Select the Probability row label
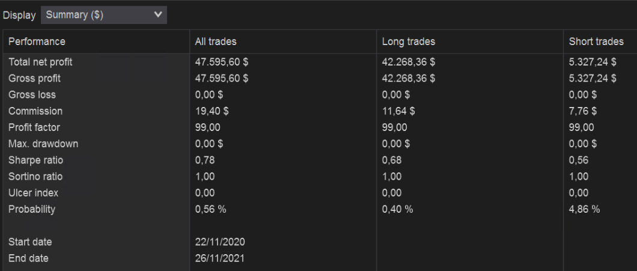The width and height of the screenshot is (637, 271). tap(32, 209)
